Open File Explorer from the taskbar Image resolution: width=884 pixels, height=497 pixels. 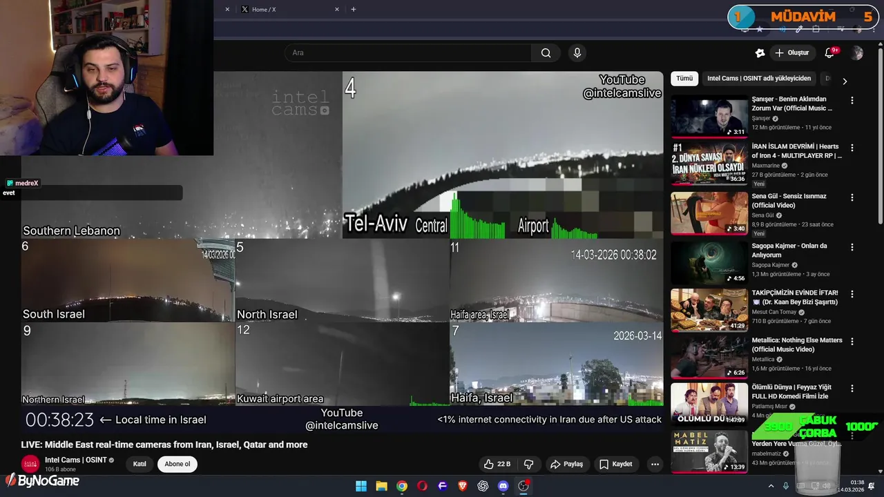coord(381,486)
